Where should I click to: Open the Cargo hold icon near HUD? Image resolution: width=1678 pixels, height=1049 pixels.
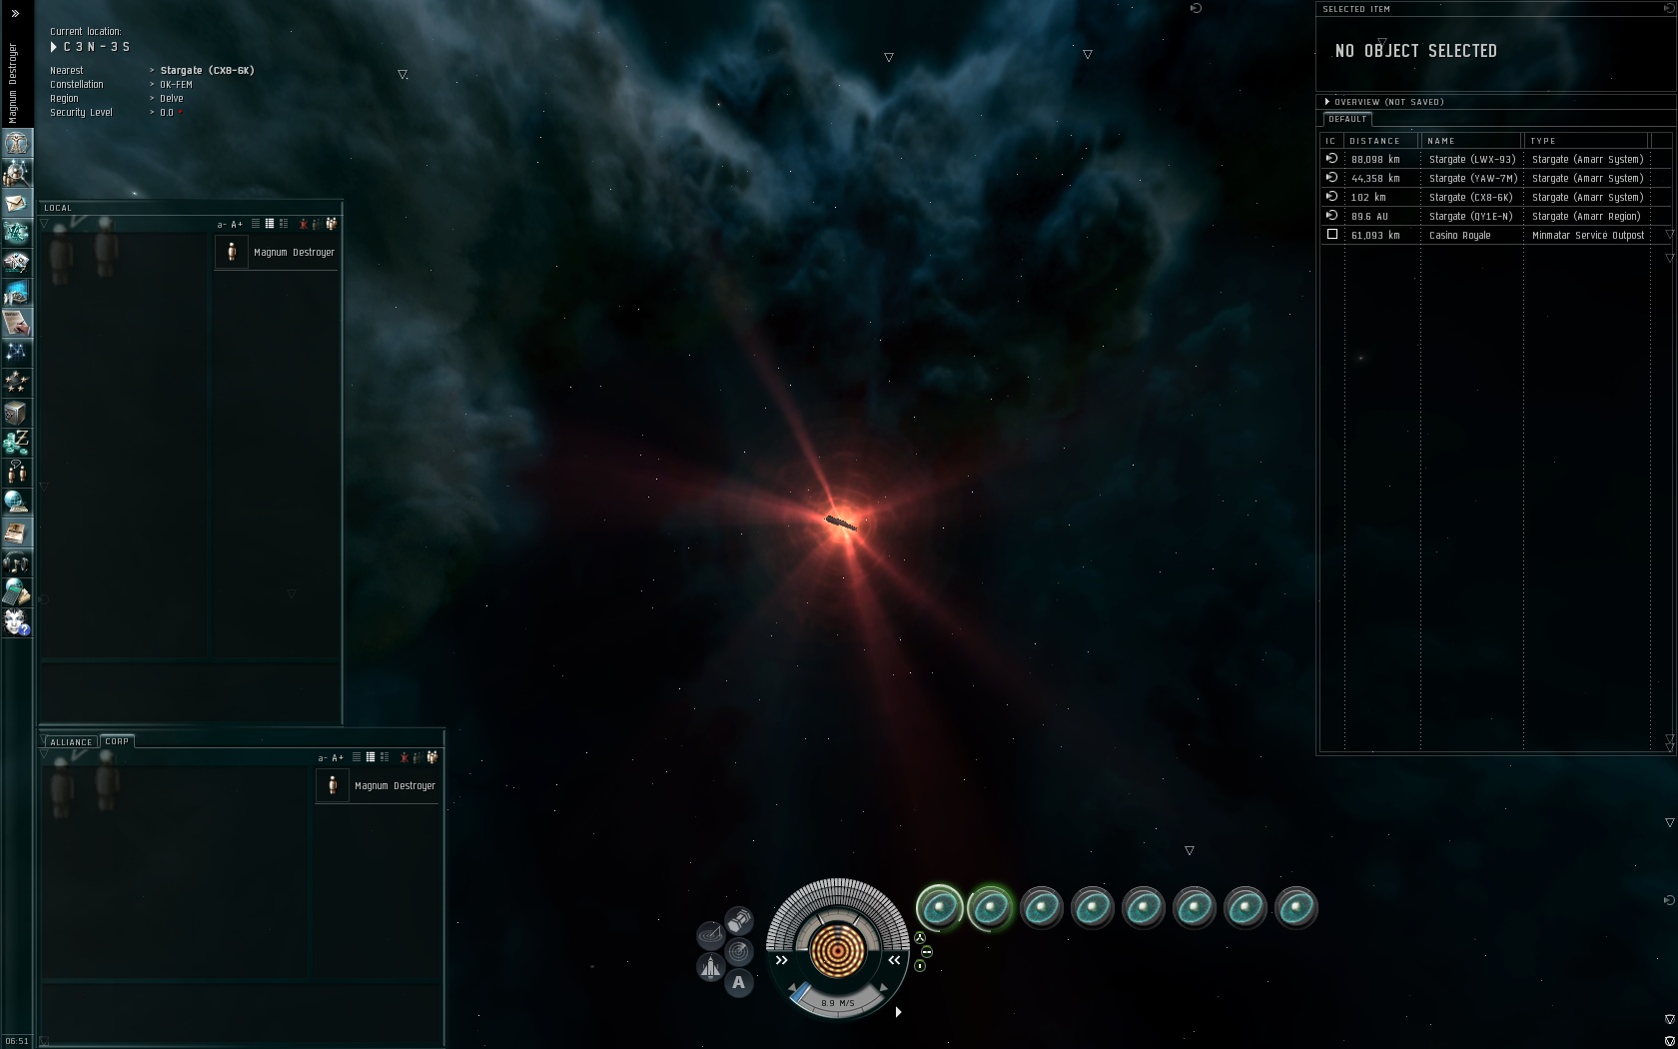pyautogui.click(x=739, y=920)
